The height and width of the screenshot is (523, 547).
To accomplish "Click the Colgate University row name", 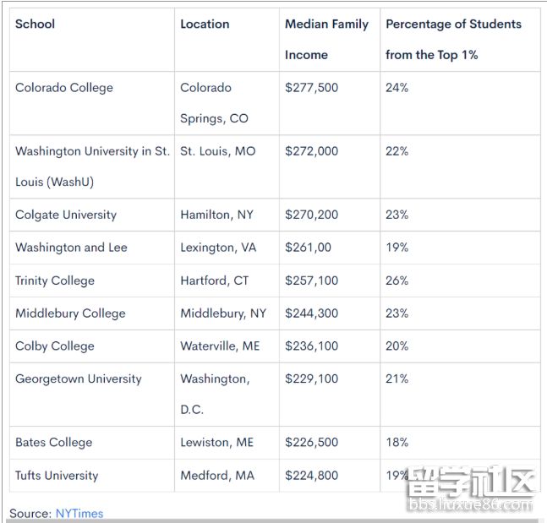I will tap(66, 215).
